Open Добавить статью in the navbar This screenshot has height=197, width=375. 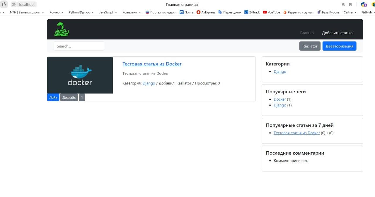tap(337, 33)
